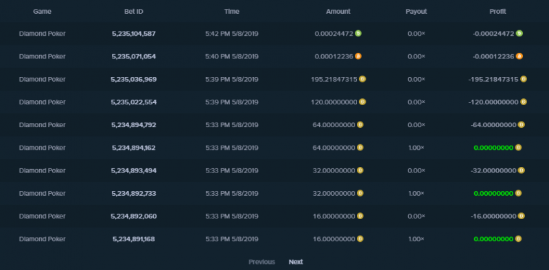549x270 pixels.
Task: Click amount coin icon in bet 5,234,894,162 row
Action: (x=360, y=147)
